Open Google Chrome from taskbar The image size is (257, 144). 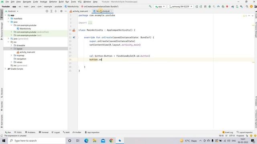[111, 140]
